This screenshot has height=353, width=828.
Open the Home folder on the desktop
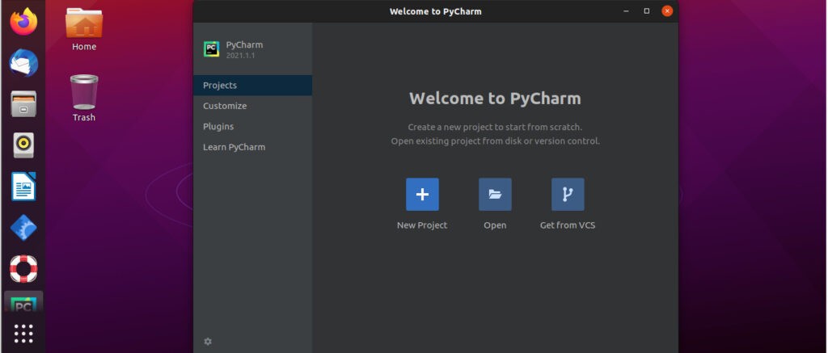(84, 29)
